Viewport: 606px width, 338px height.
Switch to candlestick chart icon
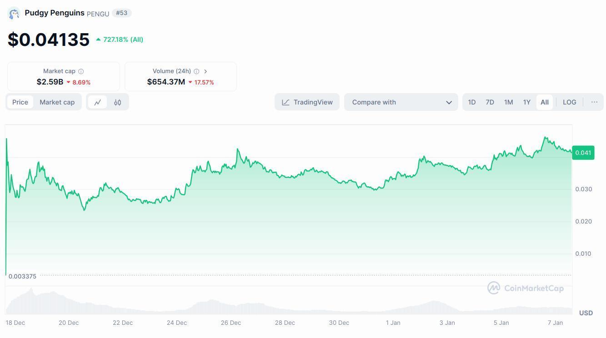coord(117,102)
